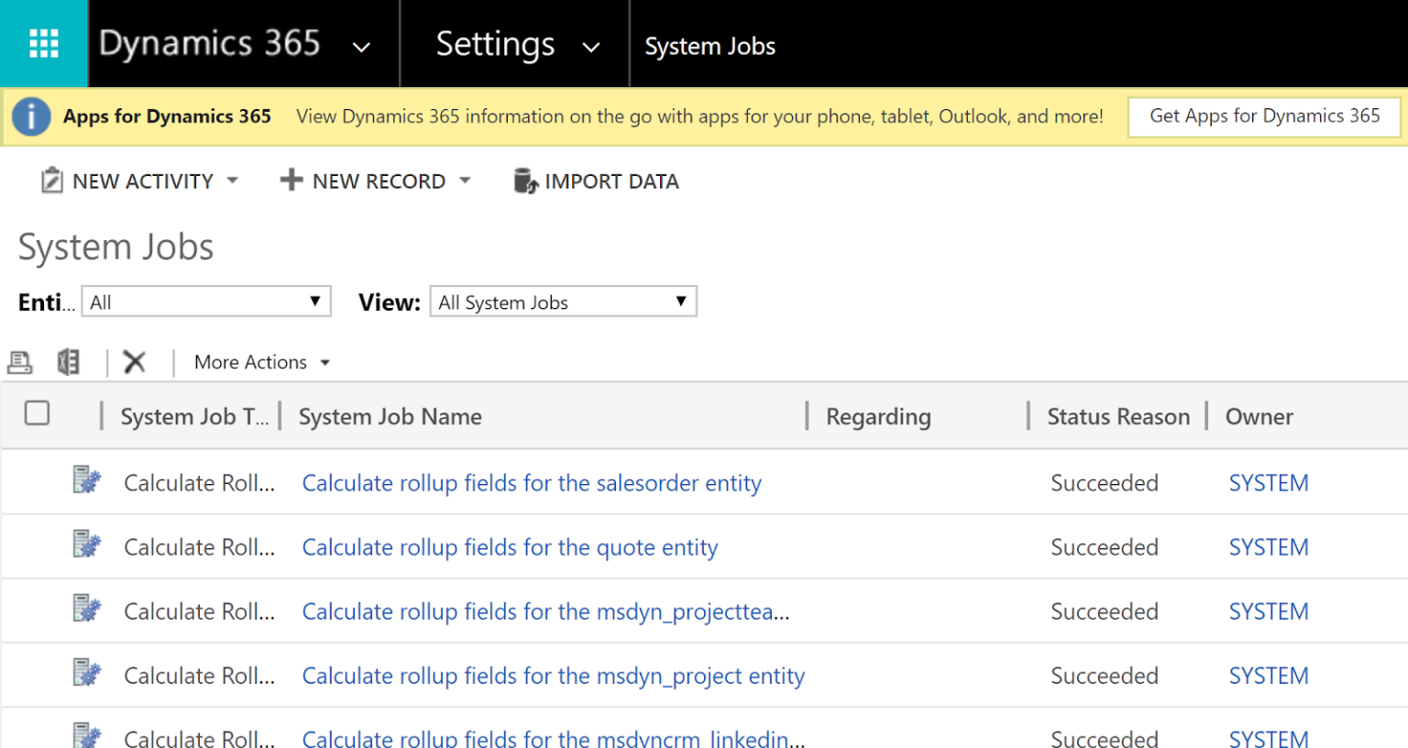Click the SYSTEM owner link on the first row
The width and height of the screenshot is (1408, 748).
pyautogui.click(x=1268, y=482)
